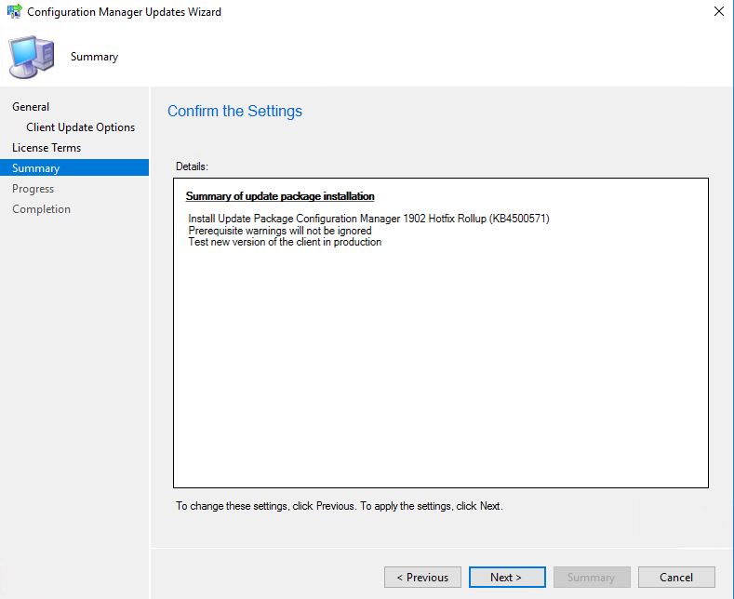Click the Next button to apply settings
The image size is (734, 599).
(507, 577)
